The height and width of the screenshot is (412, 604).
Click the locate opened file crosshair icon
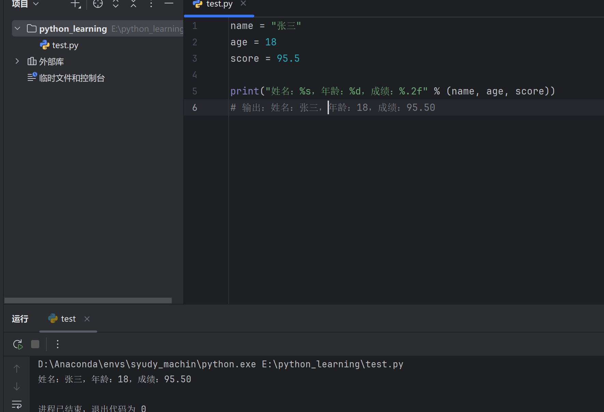(98, 4)
